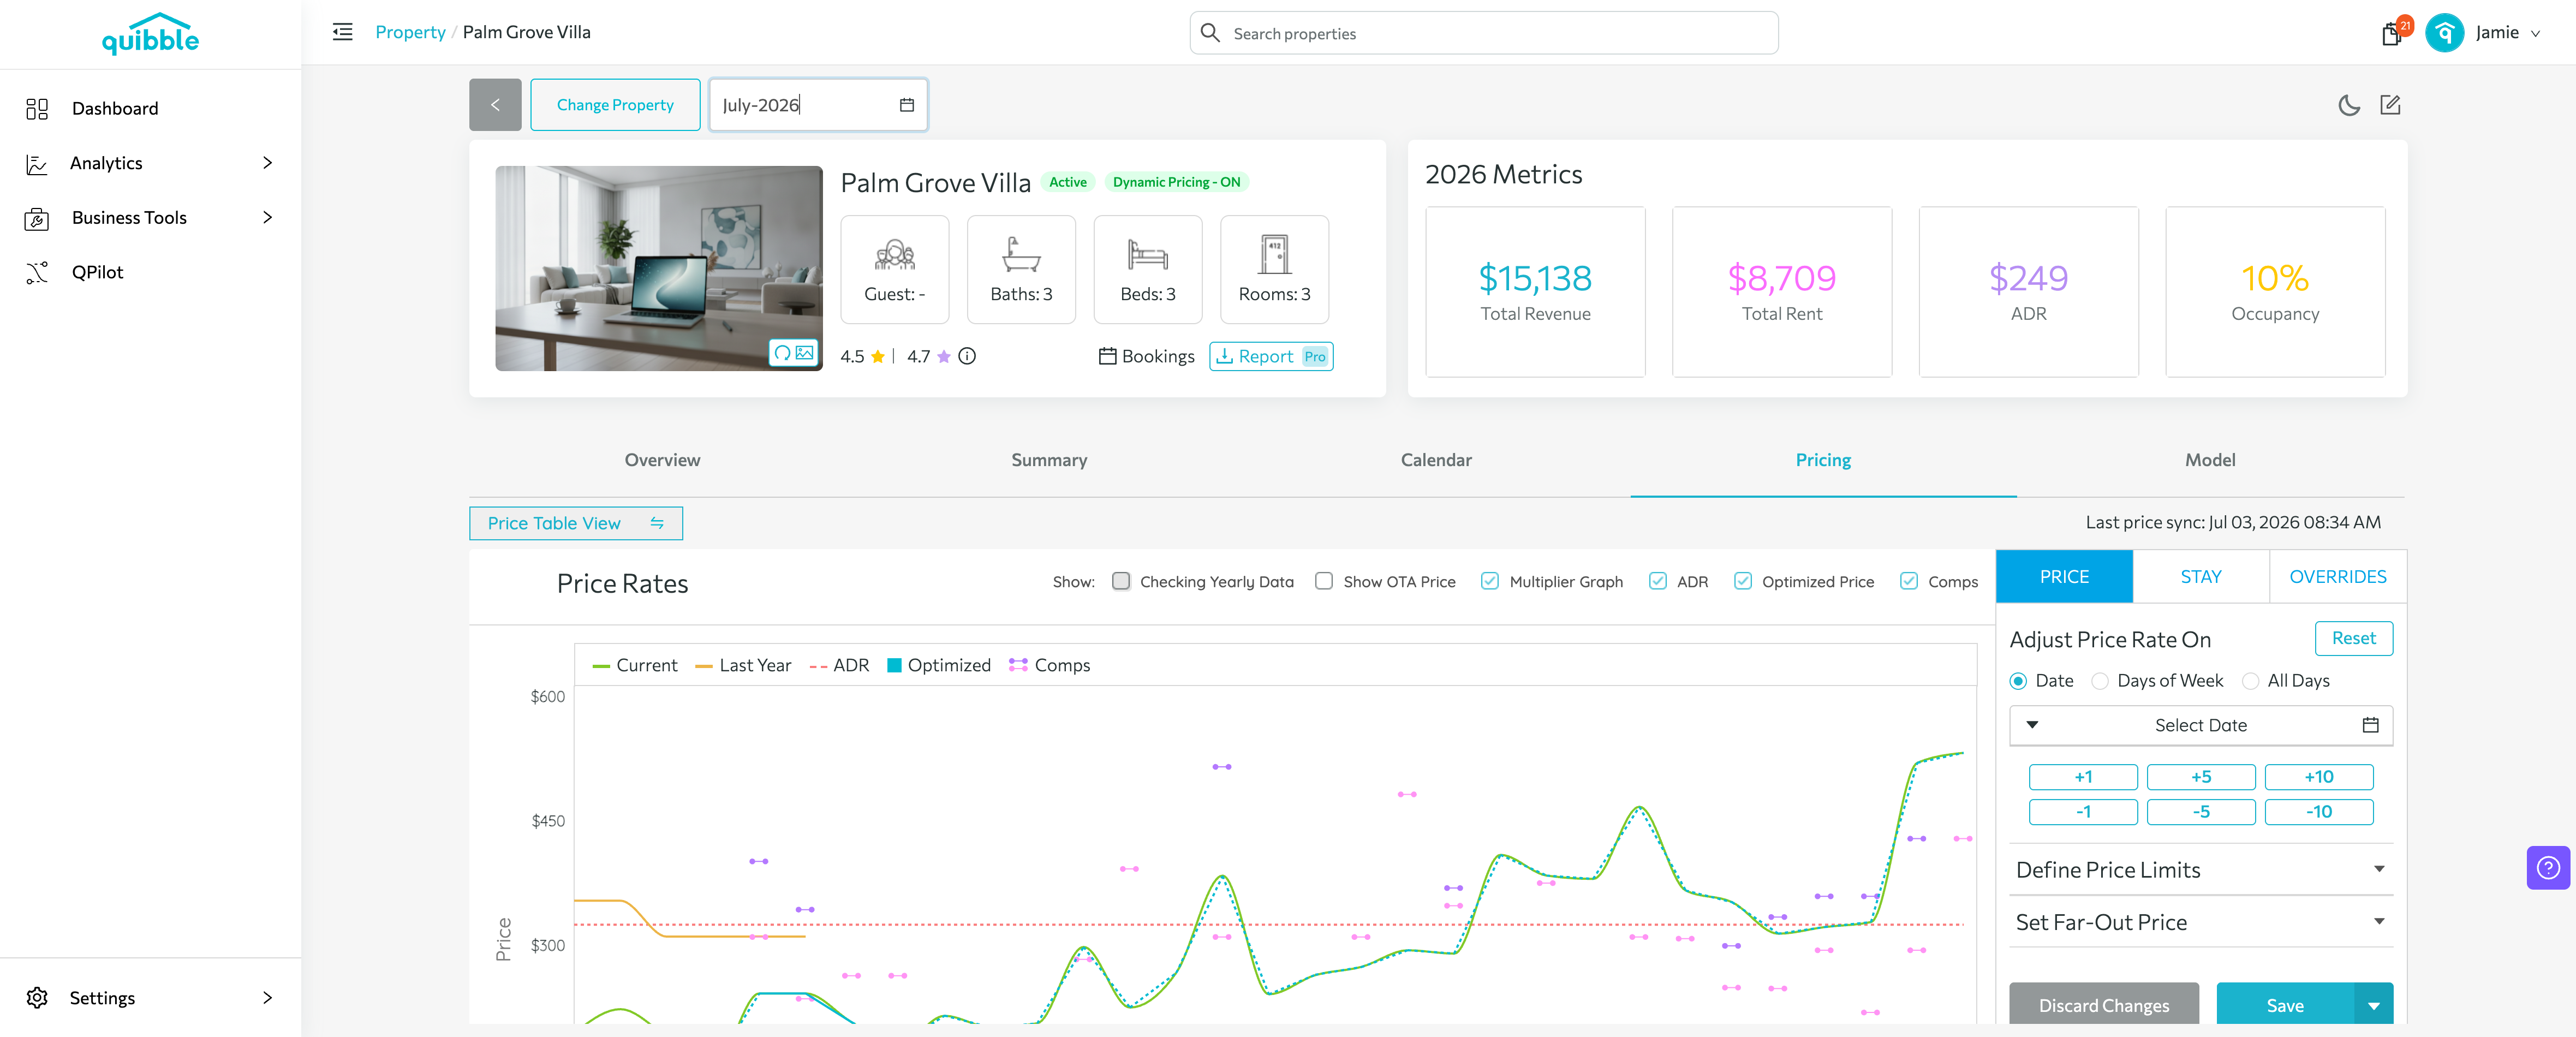This screenshot has width=2576, height=1037.
Task: Expand Set Far-Out Price section
Action: point(2200,922)
